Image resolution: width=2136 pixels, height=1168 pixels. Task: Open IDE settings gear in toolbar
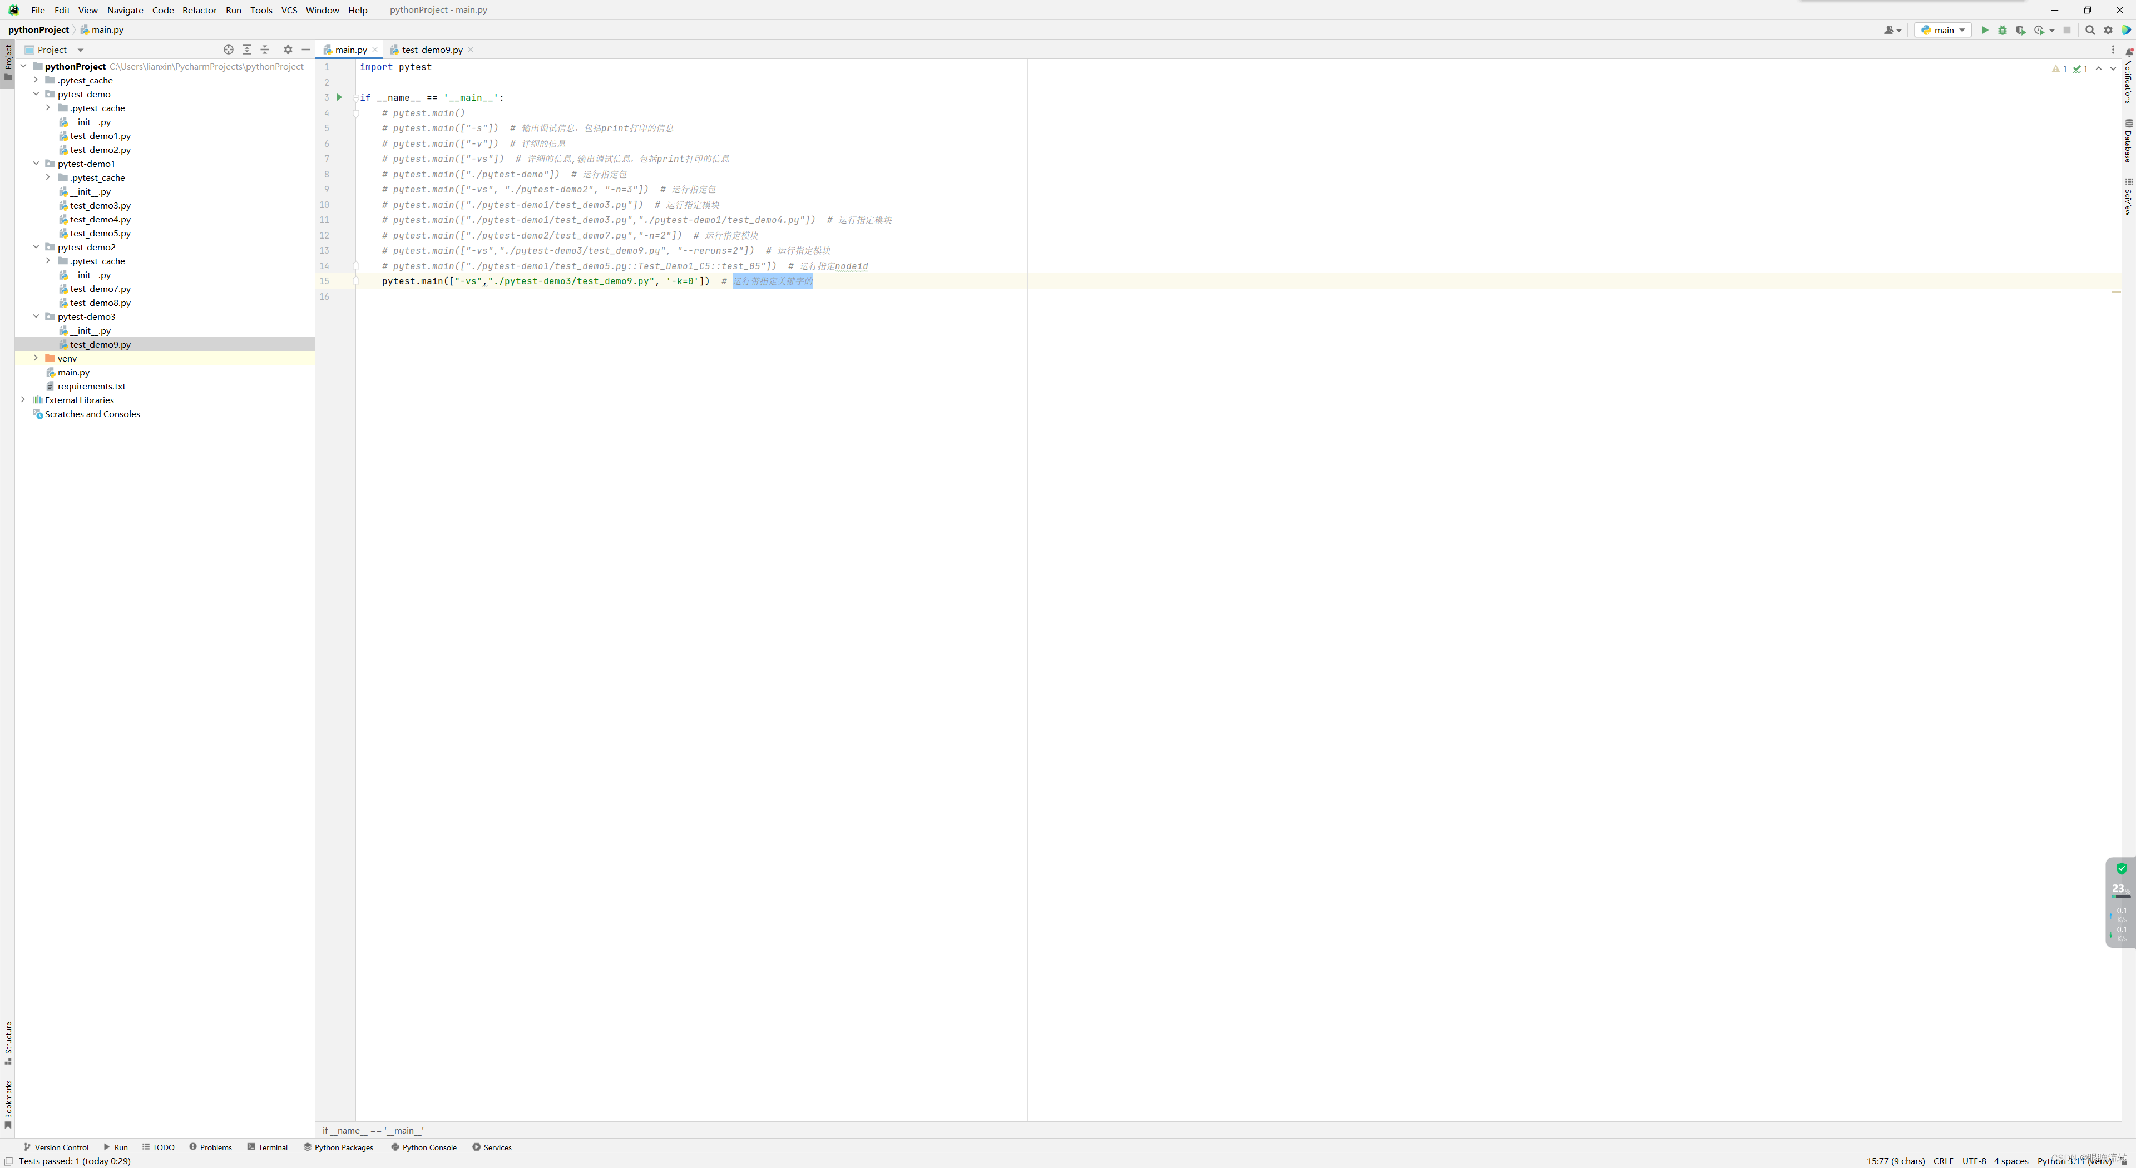pyautogui.click(x=2109, y=30)
